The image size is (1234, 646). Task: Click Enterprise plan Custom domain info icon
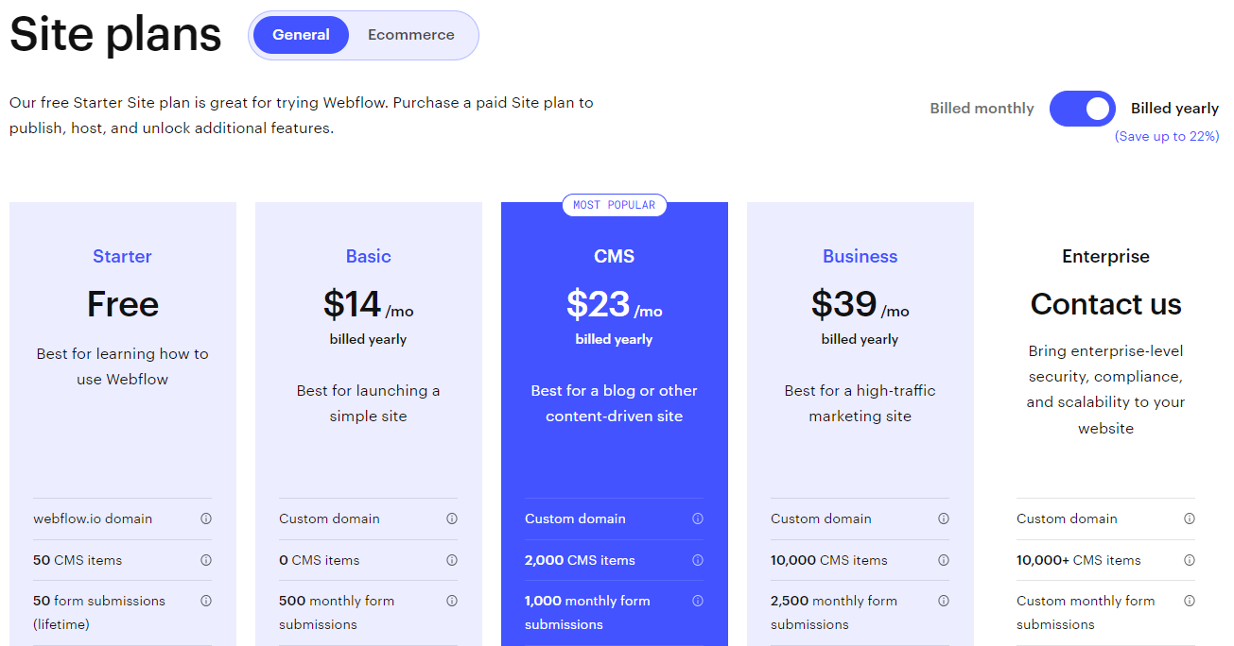click(x=1190, y=518)
